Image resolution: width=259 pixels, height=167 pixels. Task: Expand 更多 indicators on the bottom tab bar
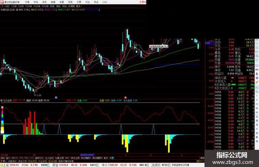click(x=106, y=158)
